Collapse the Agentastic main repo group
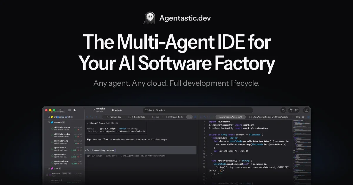Image resolution: width=353 pixels, height=185 pixels. (47, 175)
